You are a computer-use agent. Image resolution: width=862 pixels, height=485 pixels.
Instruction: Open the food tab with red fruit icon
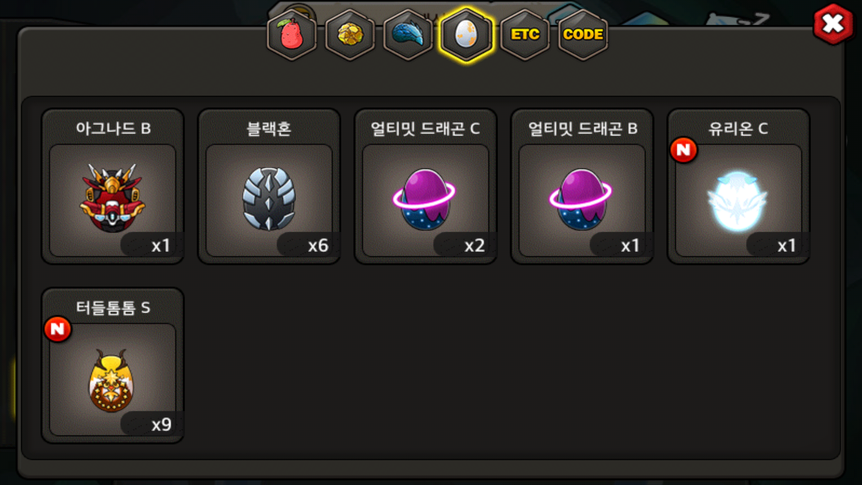click(292, 35)
